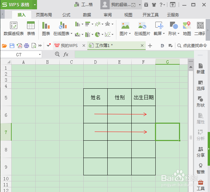Viewport: 210px width, 192px height.
Task: Open the 云服务 tab
Action: click(x=173, y=15)
